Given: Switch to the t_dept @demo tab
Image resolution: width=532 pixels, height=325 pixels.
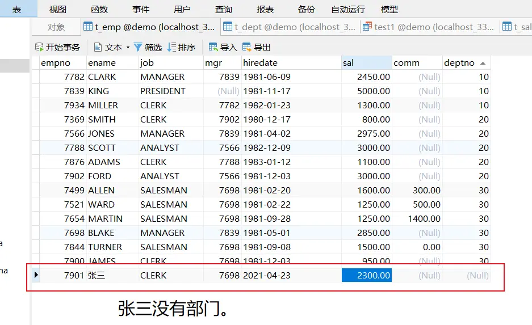Looking at the screenshot, I should pos(290,27).
